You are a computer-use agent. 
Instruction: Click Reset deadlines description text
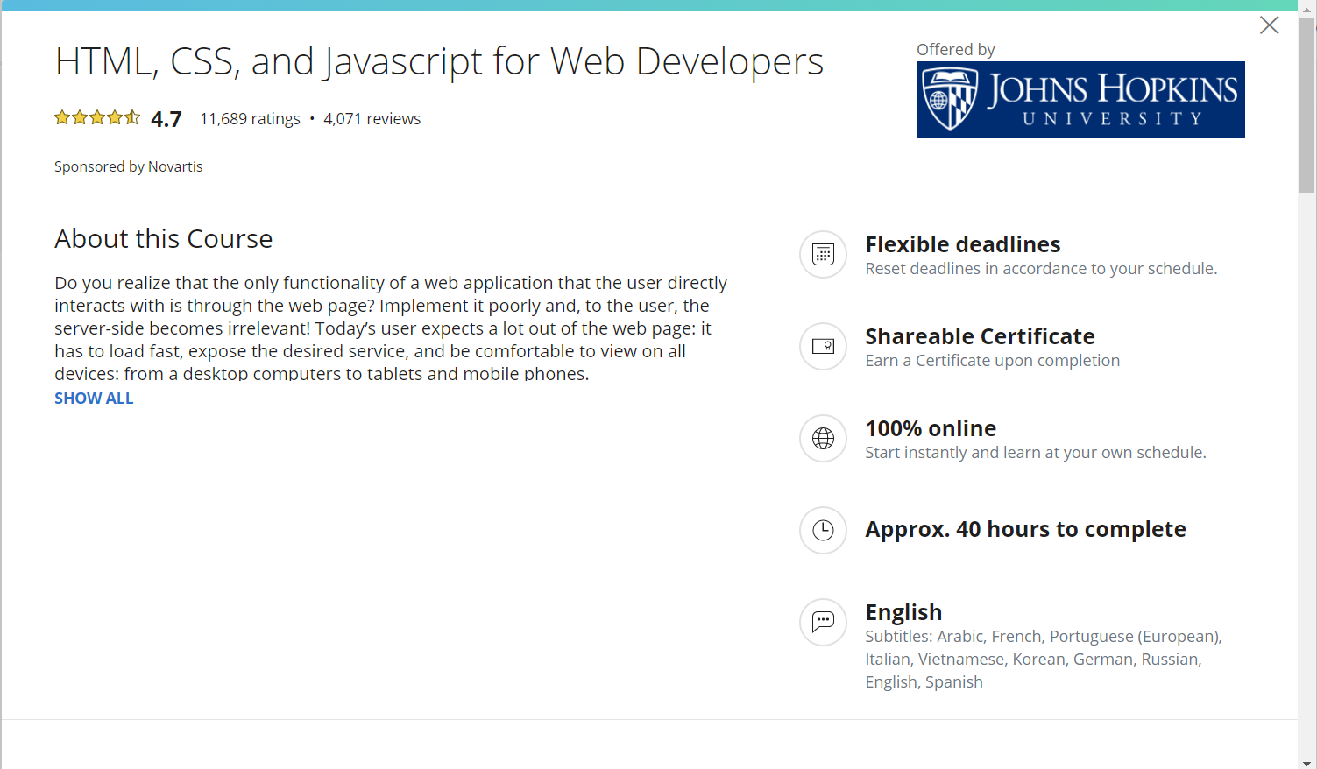(x=1041, y=269)
